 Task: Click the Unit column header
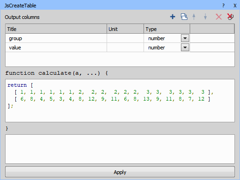click(125, 29)
